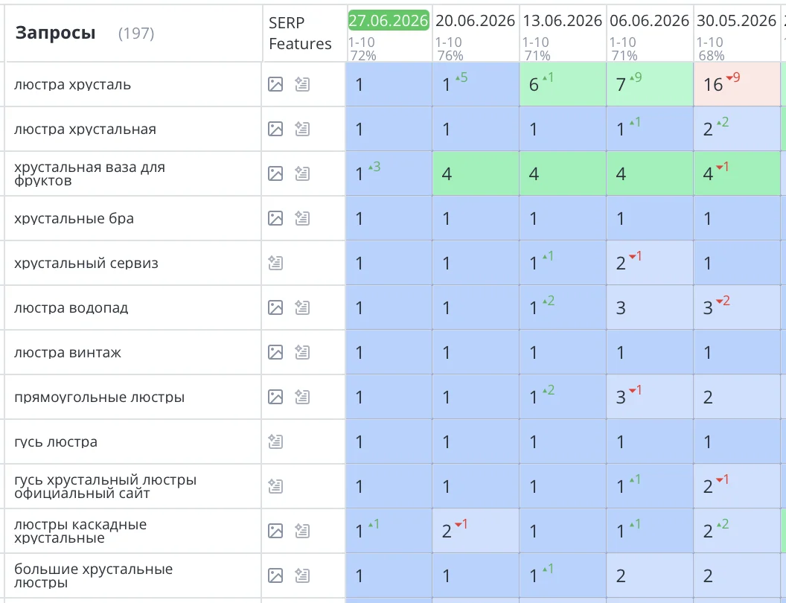Open query гусь хрустальный люстры официальный сайт
The height and width of the screenshot is (603, 786).
pos(105,486)
